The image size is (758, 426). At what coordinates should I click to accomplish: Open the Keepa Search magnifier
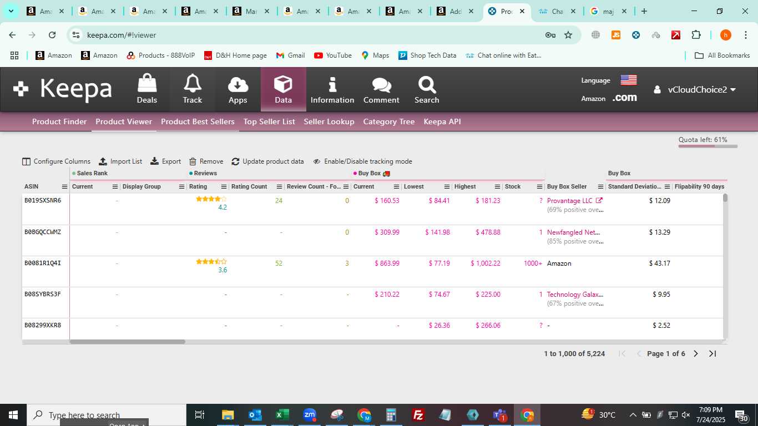tap(427, 89)
